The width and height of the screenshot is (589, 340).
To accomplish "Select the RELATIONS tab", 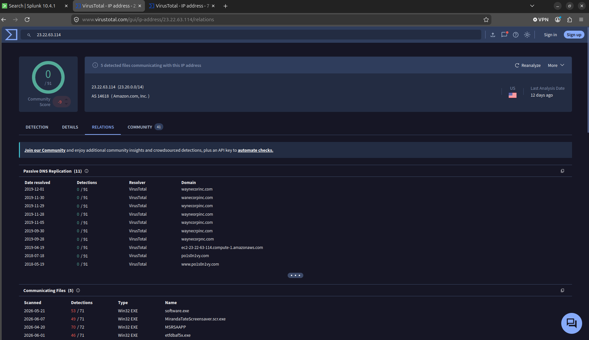I will click(x=103, y=127).
